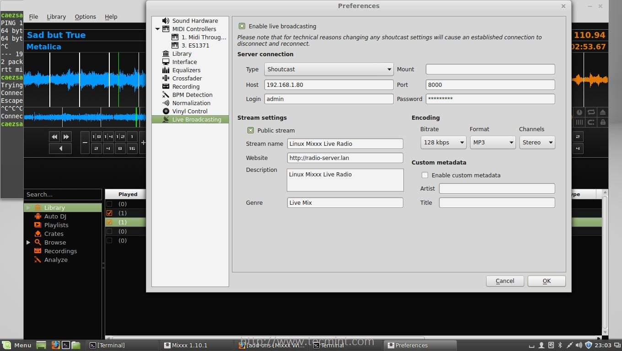Click the Stream name text field

tap(345, 144)
